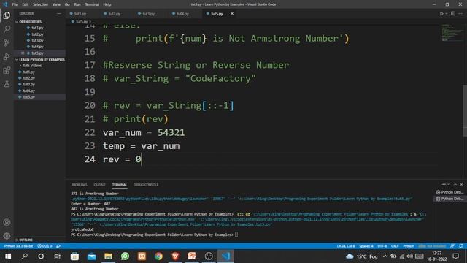Viewport: 467px width, 263px height.
Task: Click Ln 24, Col 8 cursor position
Action: click(x=346, y=246)
